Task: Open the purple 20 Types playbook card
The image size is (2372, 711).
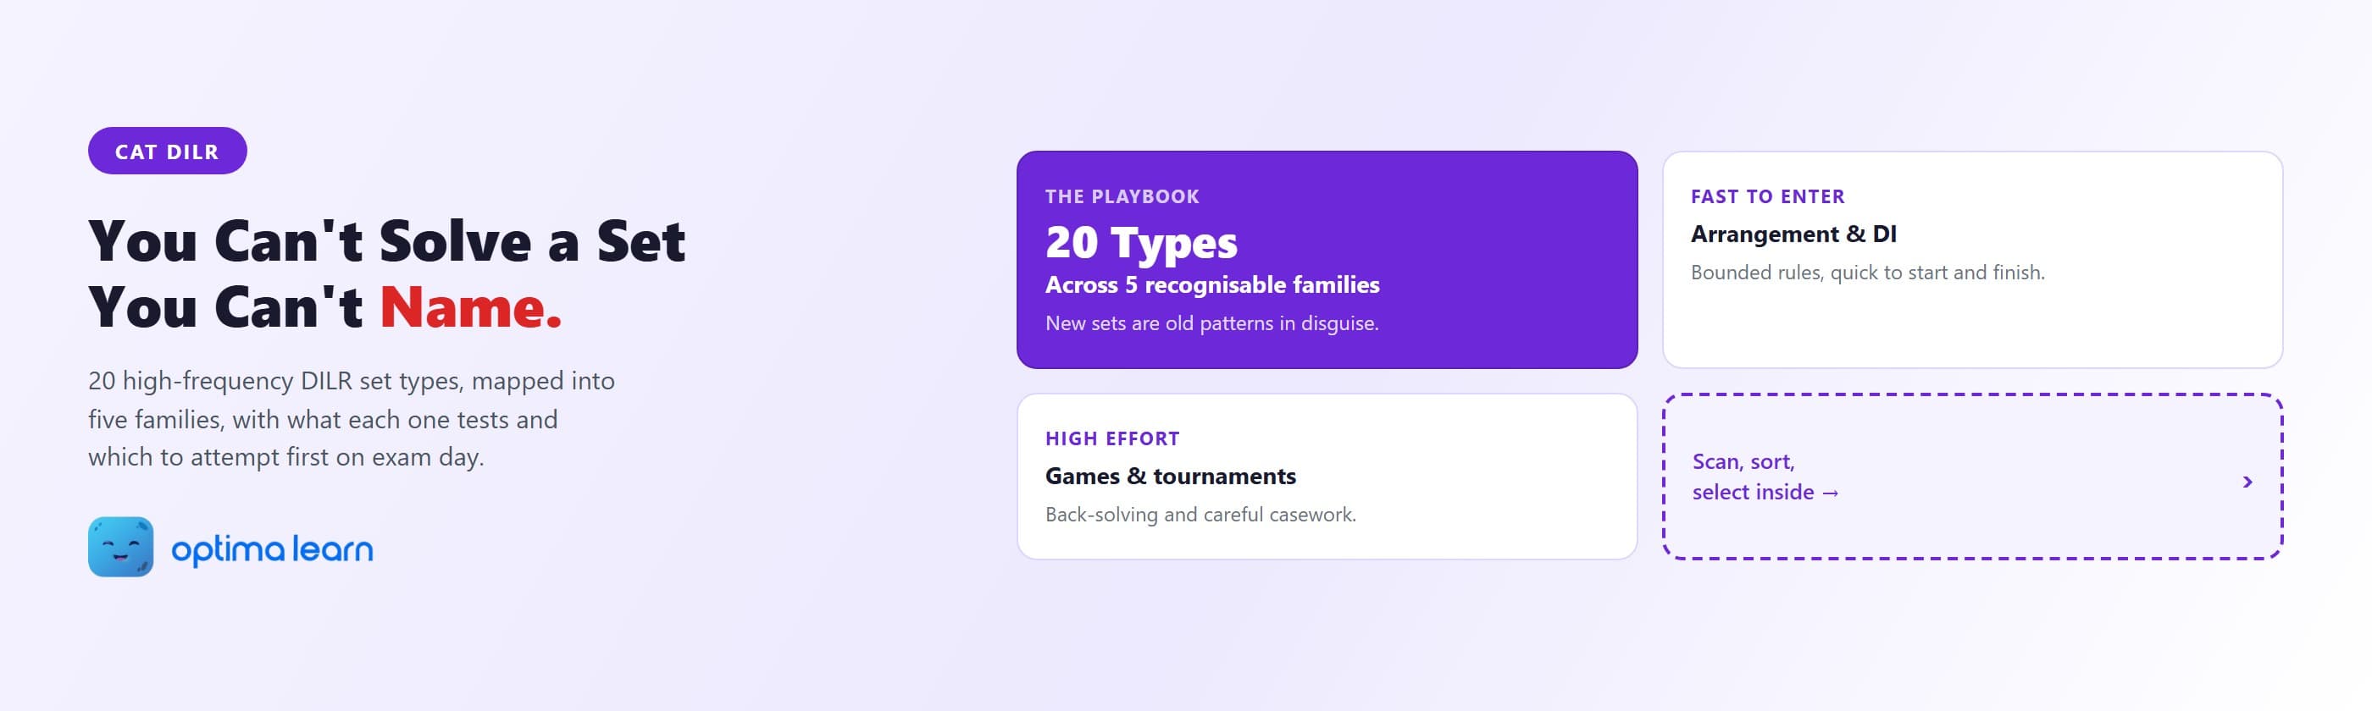Action: coord(1327,259)
